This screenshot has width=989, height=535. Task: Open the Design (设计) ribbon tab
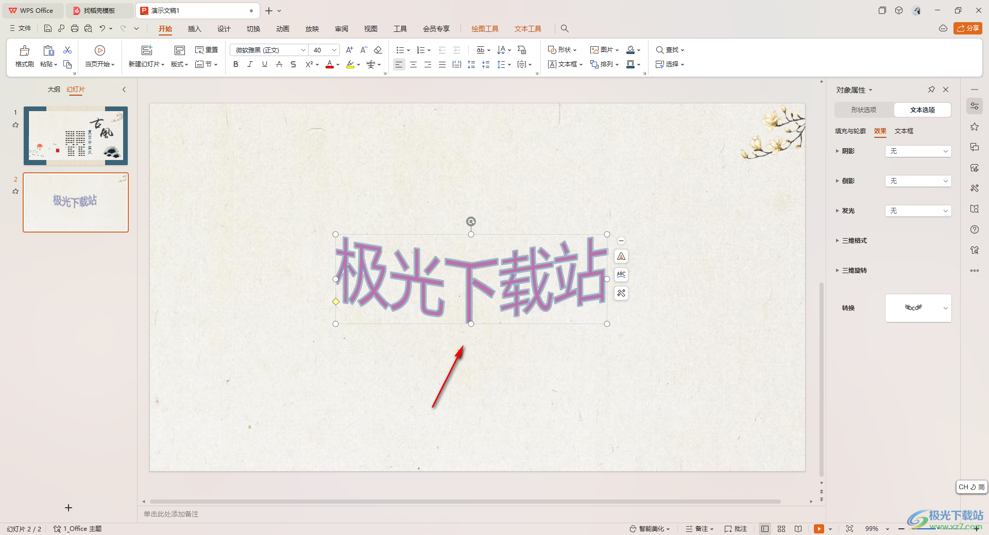[224, 29]
